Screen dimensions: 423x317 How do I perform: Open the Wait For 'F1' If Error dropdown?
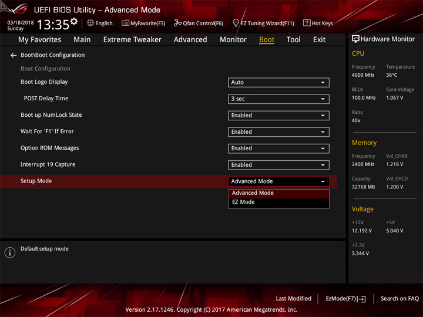point(278,132)
